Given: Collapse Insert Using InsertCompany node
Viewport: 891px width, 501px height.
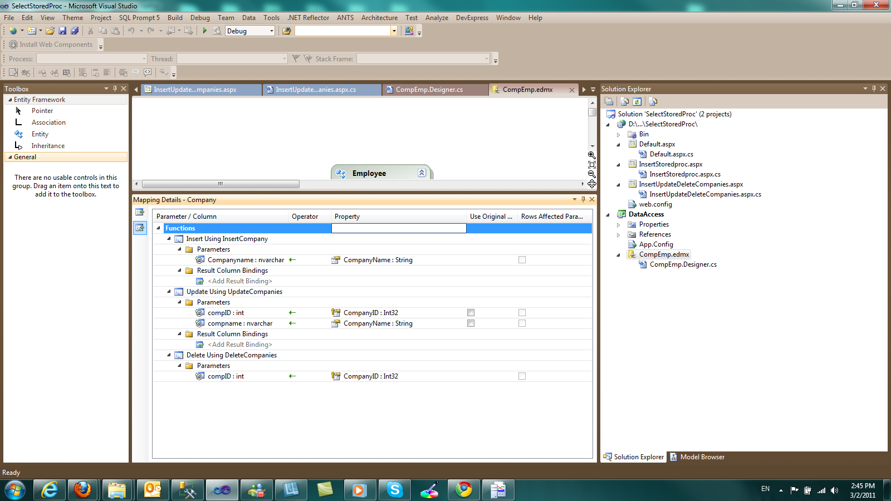Looking at the screenshot, I should pos(169,239).
